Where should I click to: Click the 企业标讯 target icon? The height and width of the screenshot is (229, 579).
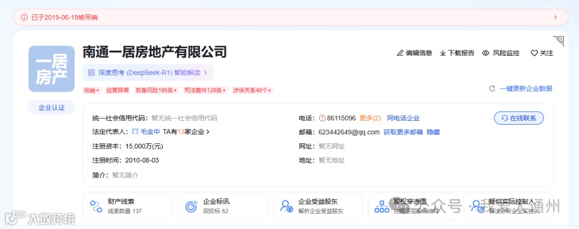[x=191, y=207]
